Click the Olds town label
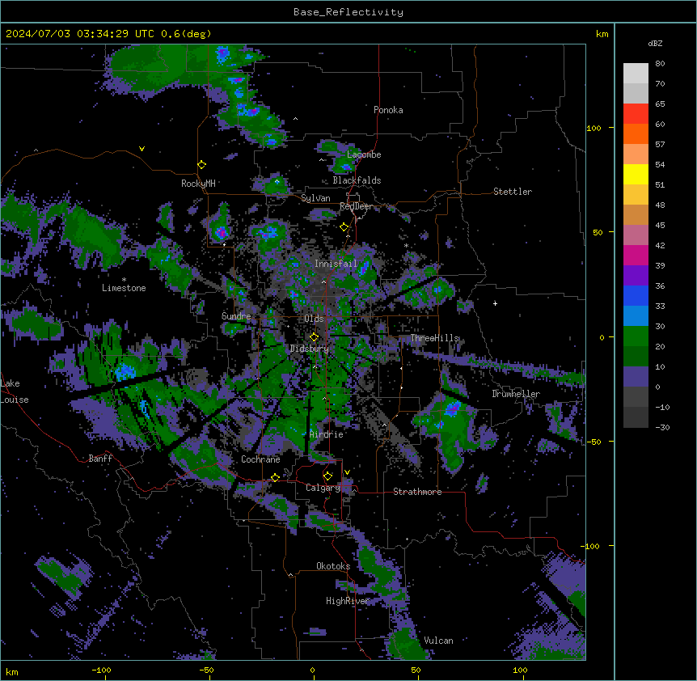Image resolution: width=697 pixels, height=681 pixels. (314, 319)
